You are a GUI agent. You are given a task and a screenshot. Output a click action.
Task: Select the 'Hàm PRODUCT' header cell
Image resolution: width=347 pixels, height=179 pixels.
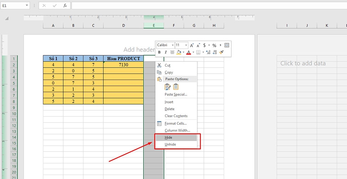click(124, 59)
